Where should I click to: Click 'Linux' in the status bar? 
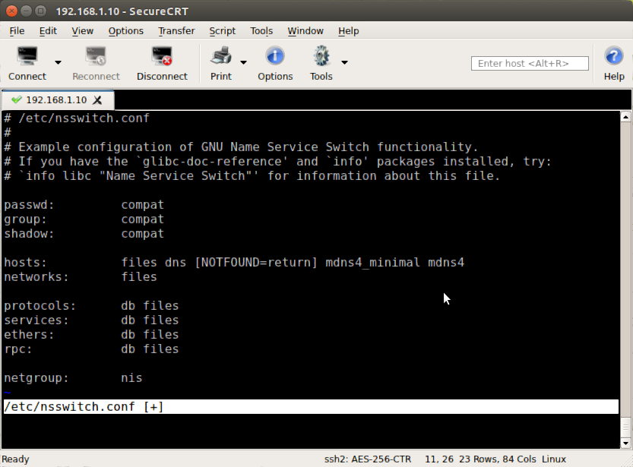(x=554, y=459)
